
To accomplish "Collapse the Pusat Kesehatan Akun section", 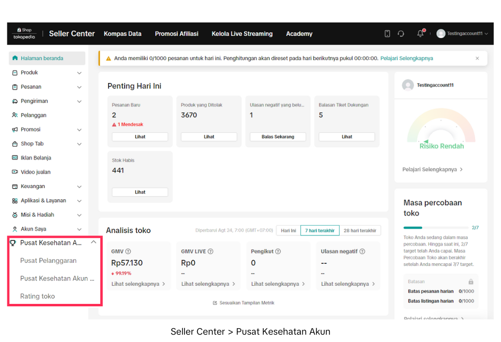I will [x=93, y=242].
